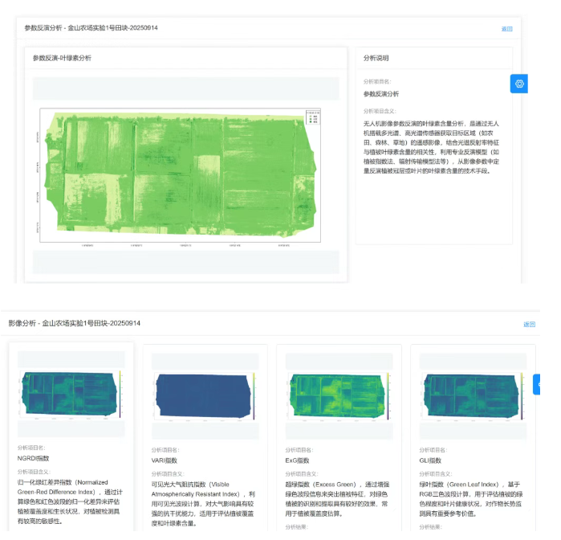Click the 参数反演-叶绿素分析 panel heading
Screen dimensions: 561x540
point(62,58)
